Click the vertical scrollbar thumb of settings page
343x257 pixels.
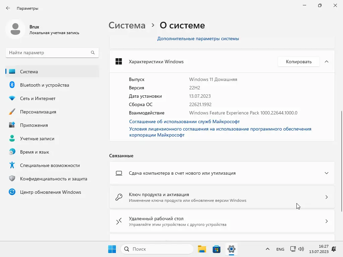341,161
